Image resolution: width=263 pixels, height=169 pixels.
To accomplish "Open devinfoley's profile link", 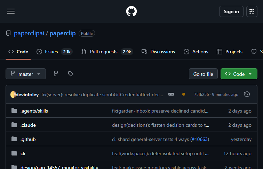I will (x=27, y=95).
